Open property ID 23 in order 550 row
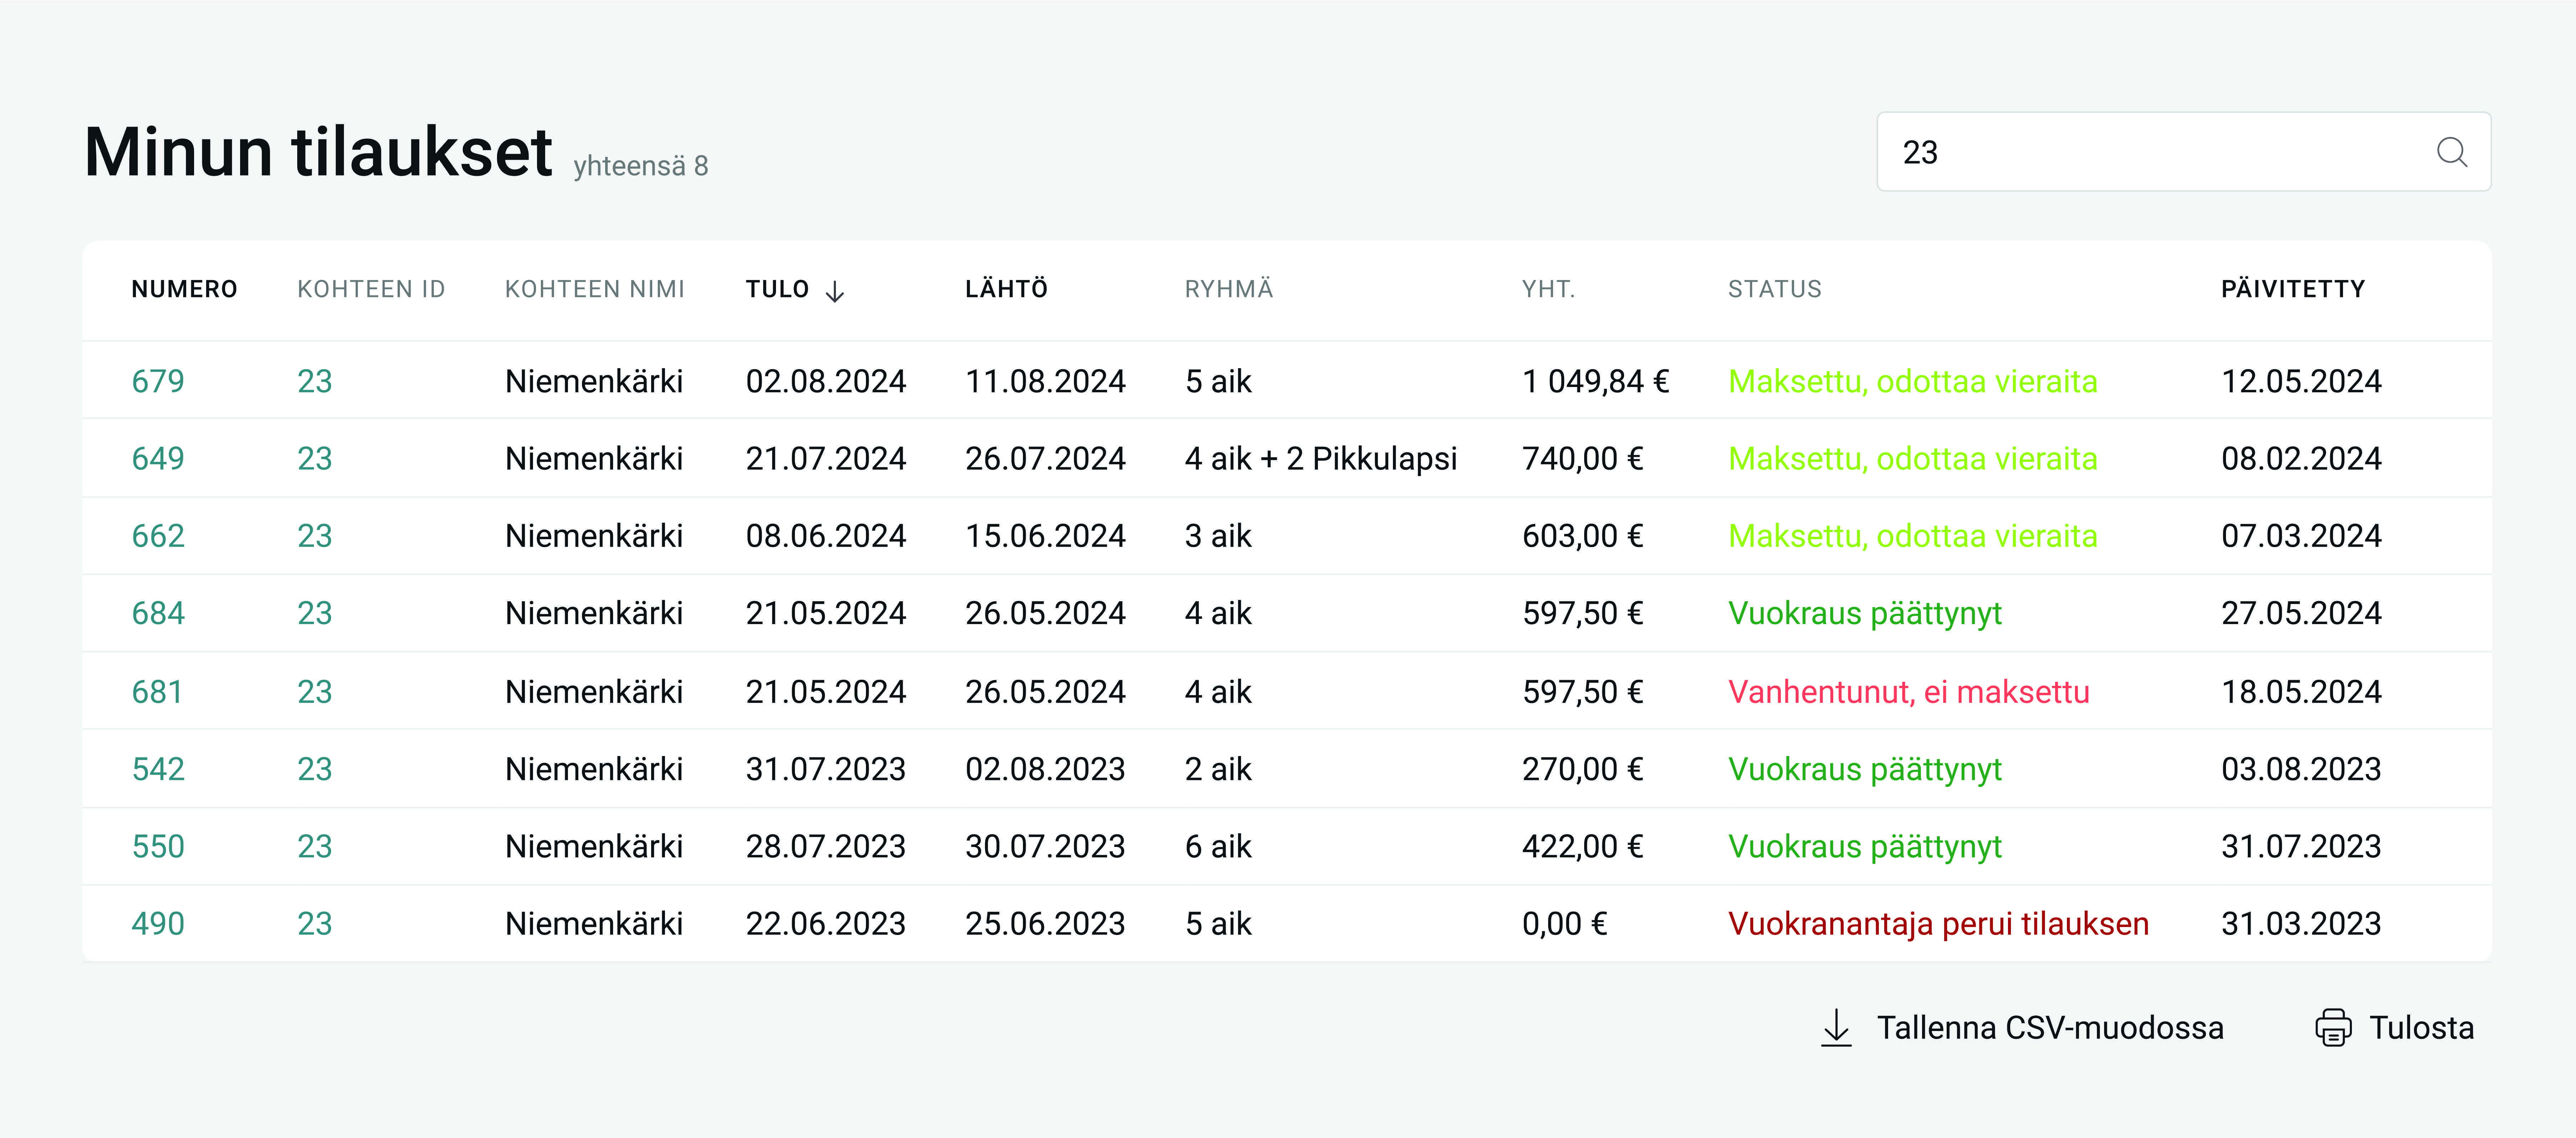2576x1138 pixels. (315, 846)
